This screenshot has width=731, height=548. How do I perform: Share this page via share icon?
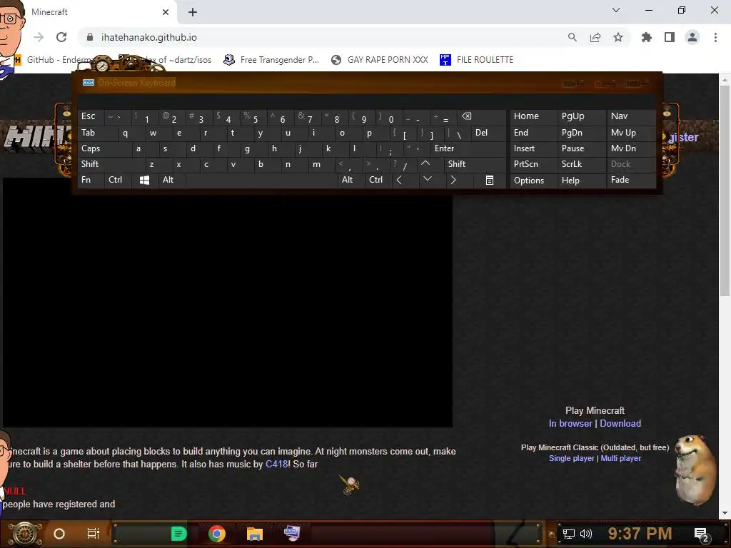point(595,37)
